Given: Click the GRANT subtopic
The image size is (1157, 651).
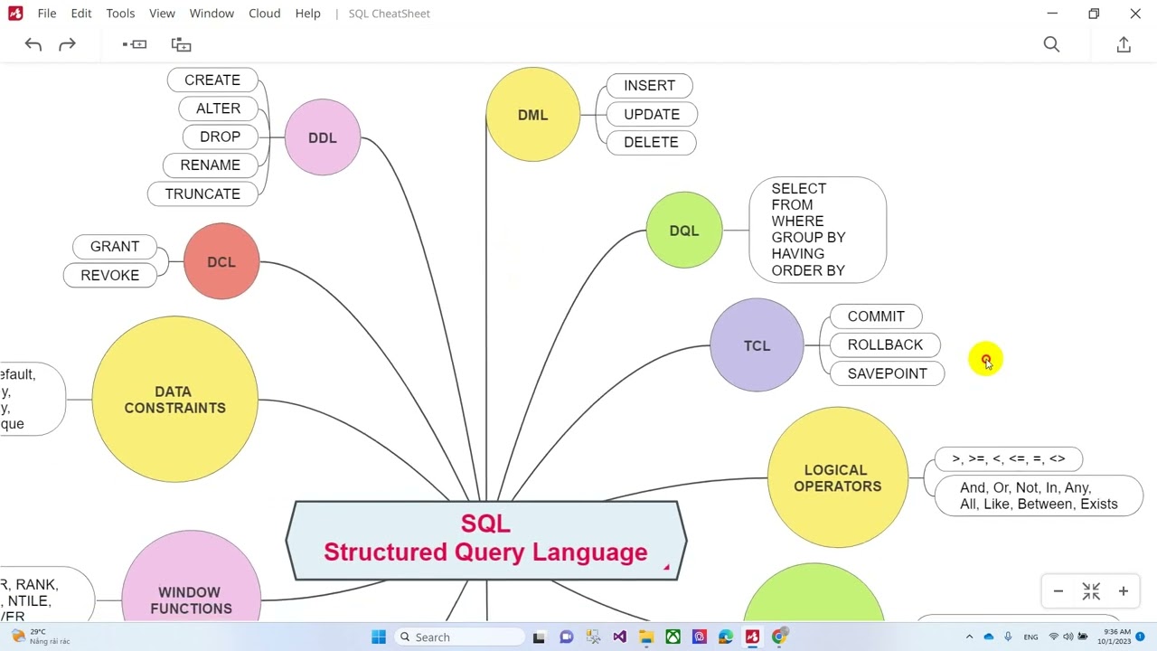Looking at the screenshot, I should (115, 247).
